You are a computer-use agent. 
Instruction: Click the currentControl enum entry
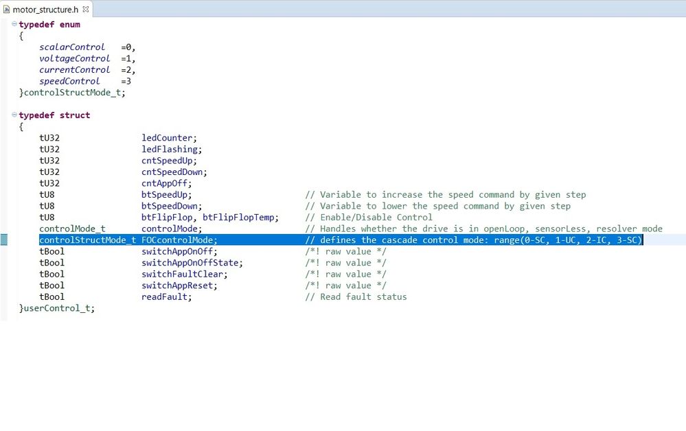[74, 69]
